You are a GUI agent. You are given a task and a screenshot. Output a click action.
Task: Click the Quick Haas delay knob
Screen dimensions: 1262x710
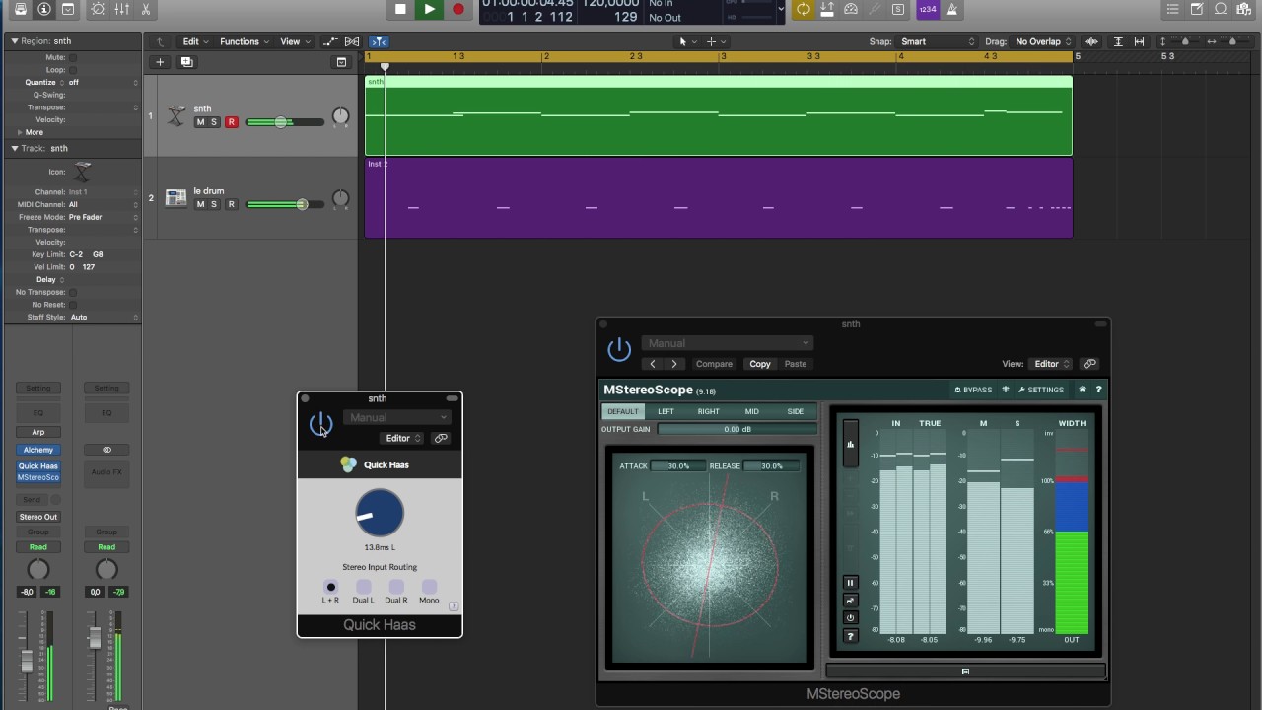pos(380,514)
